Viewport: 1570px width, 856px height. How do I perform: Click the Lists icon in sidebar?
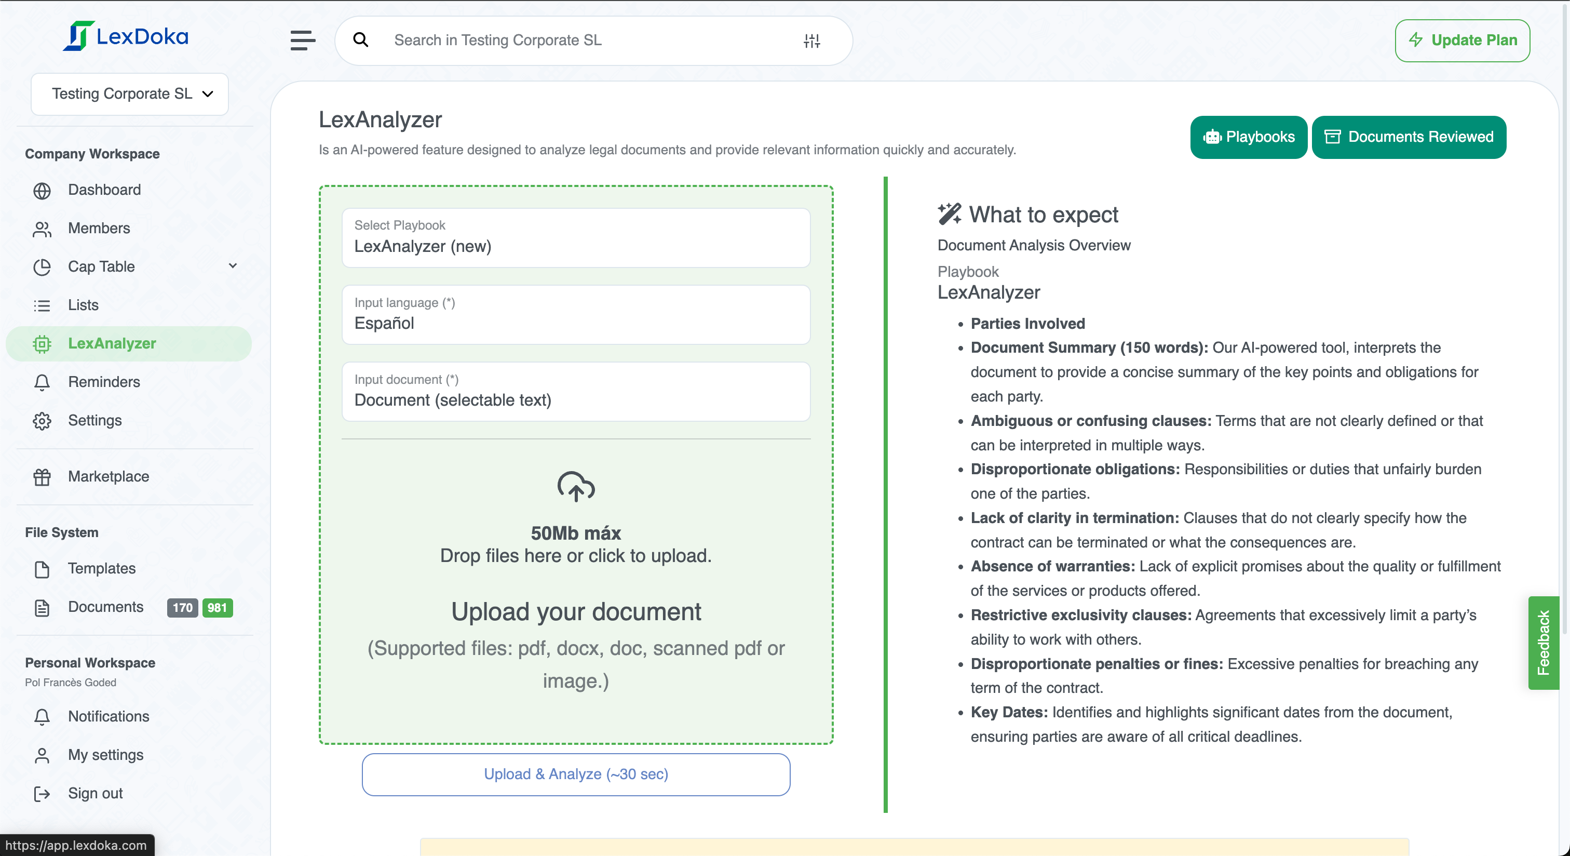pyautogui.click(x=42, y=305)
